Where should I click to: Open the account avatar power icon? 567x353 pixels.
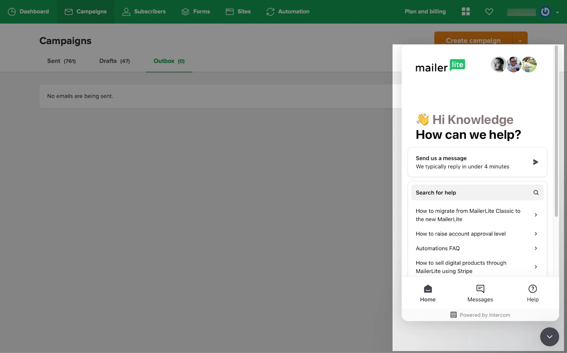545,12
